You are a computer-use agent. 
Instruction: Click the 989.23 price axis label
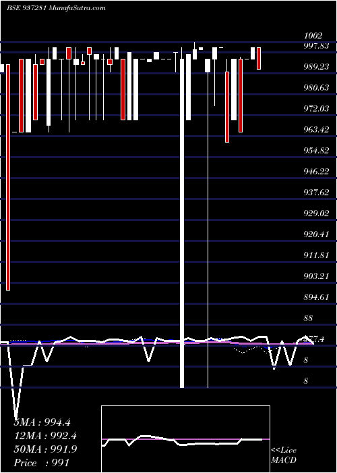pyautogui.click(x=317, y=67)
